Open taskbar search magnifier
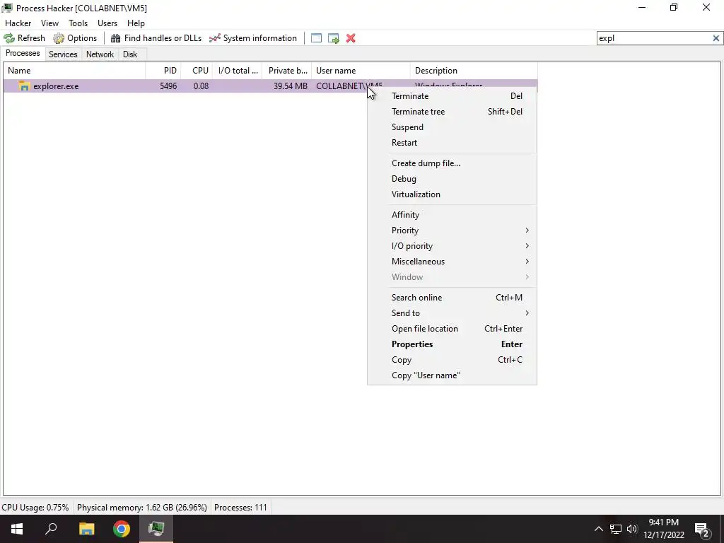The width and height of the screenshot is (724, 543). (x=51, y=529)
